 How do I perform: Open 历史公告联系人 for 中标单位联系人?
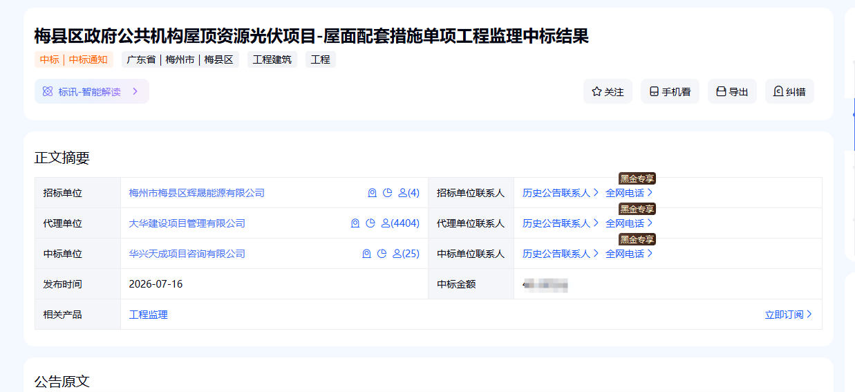(561, 254)
